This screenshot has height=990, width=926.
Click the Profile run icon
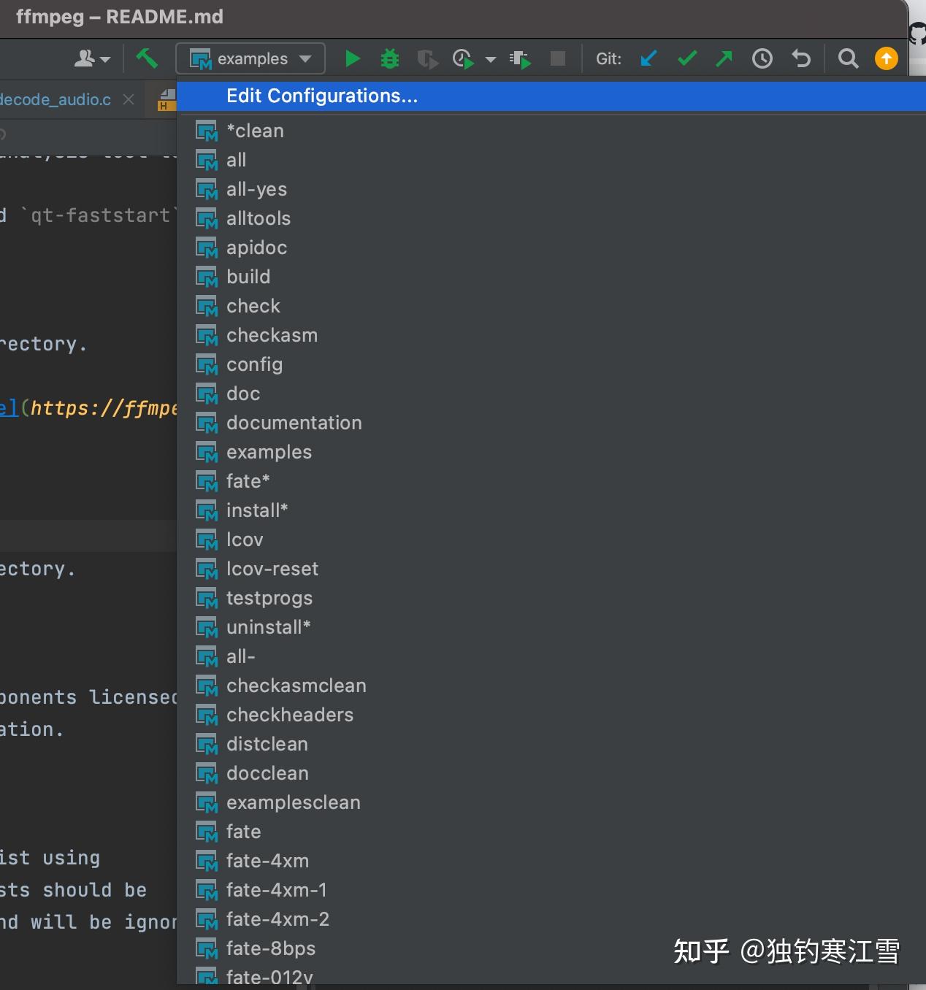463,58
